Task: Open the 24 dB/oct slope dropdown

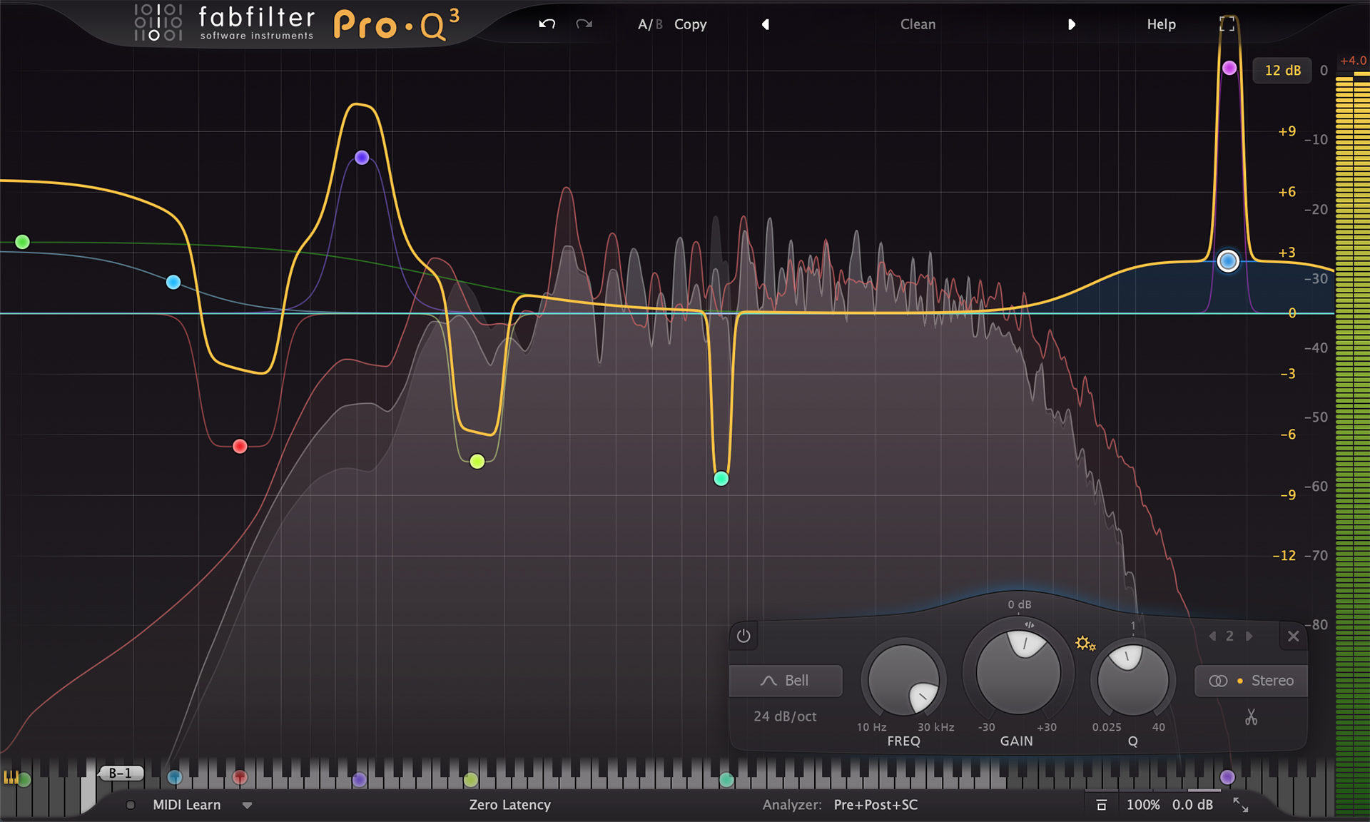Action: 785,716
